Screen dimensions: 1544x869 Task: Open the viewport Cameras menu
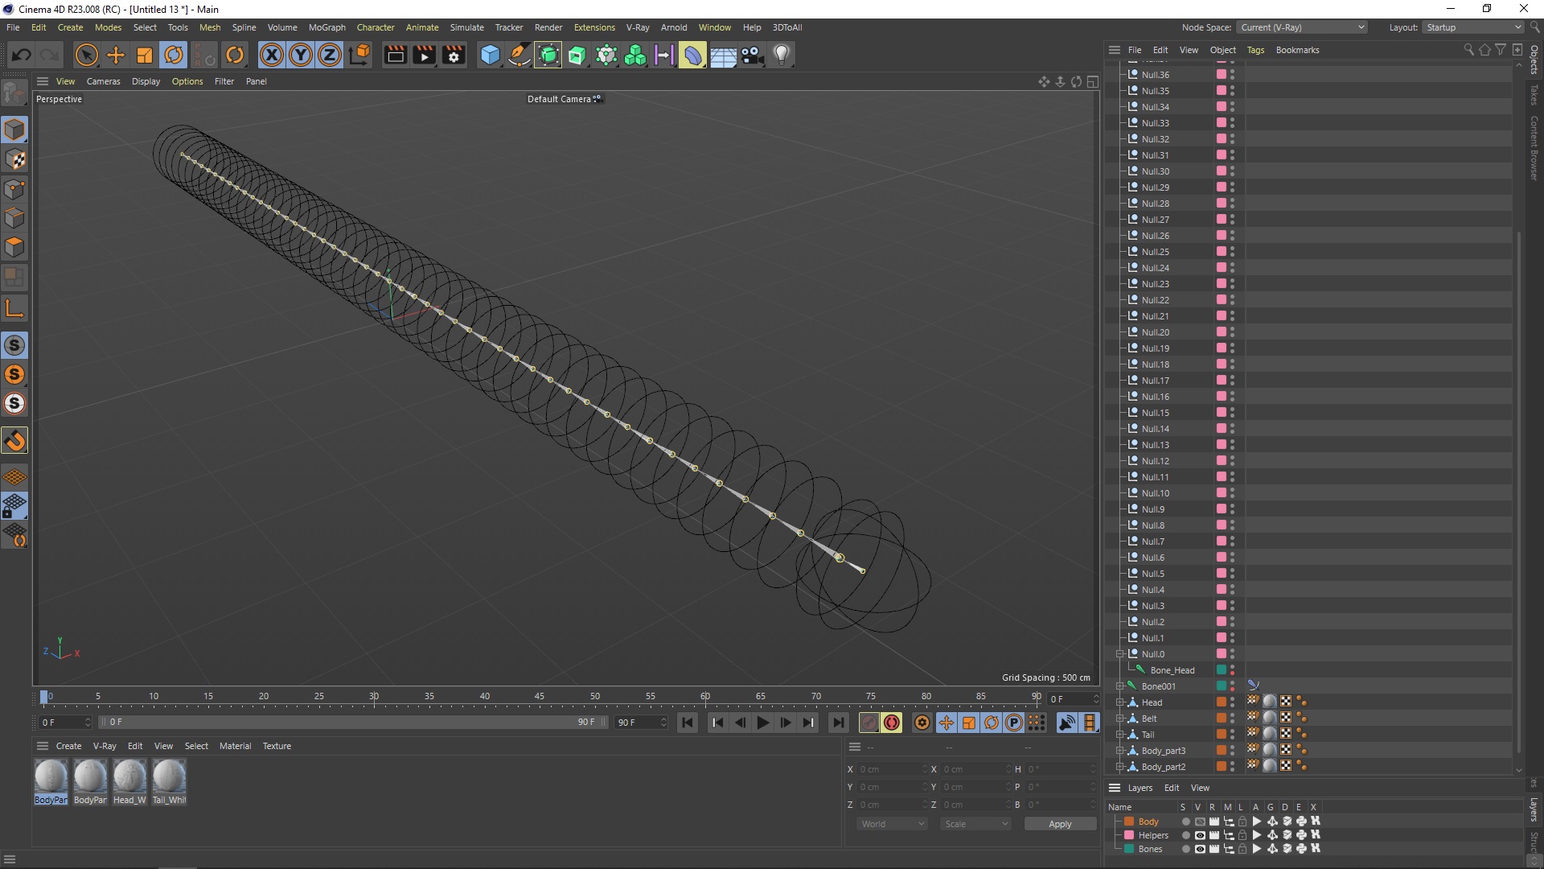103,81
